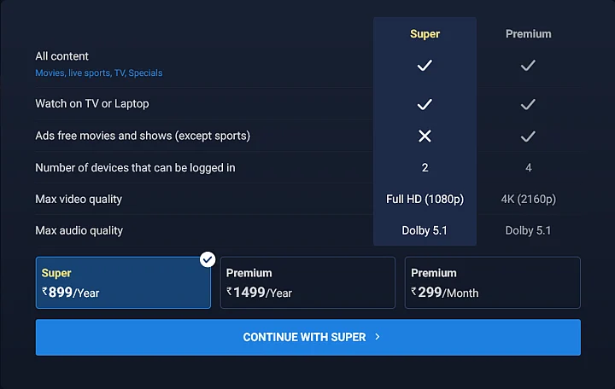Click the Full HD (1080p) quality value

click(425, 199)
